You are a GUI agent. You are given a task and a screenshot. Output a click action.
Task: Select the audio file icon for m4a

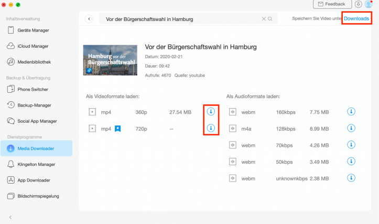pos(233,129)
